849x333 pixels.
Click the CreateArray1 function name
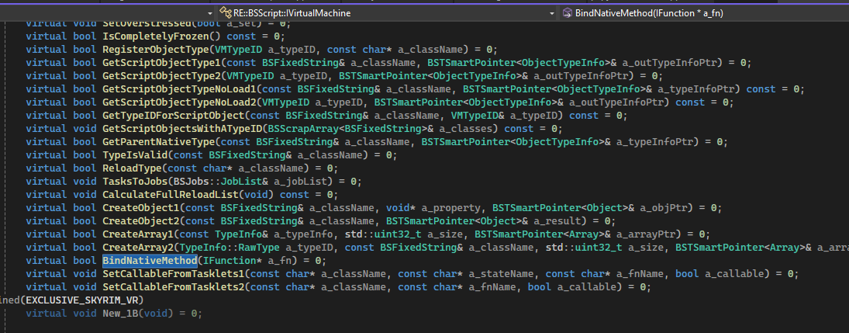point(140,234)
